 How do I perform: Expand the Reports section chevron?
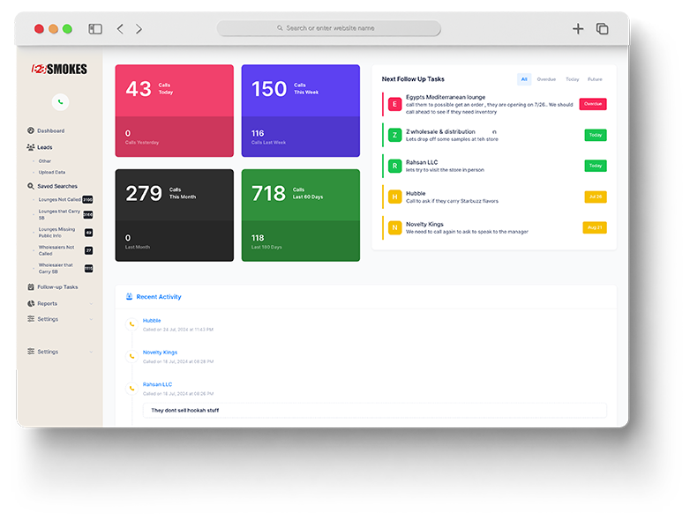91,304
